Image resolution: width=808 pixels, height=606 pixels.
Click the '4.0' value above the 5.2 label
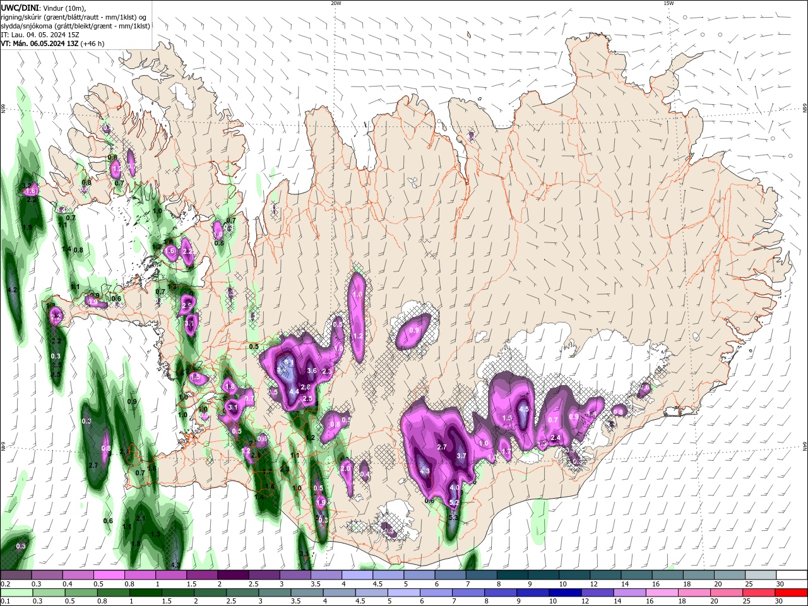click(454, 487)
